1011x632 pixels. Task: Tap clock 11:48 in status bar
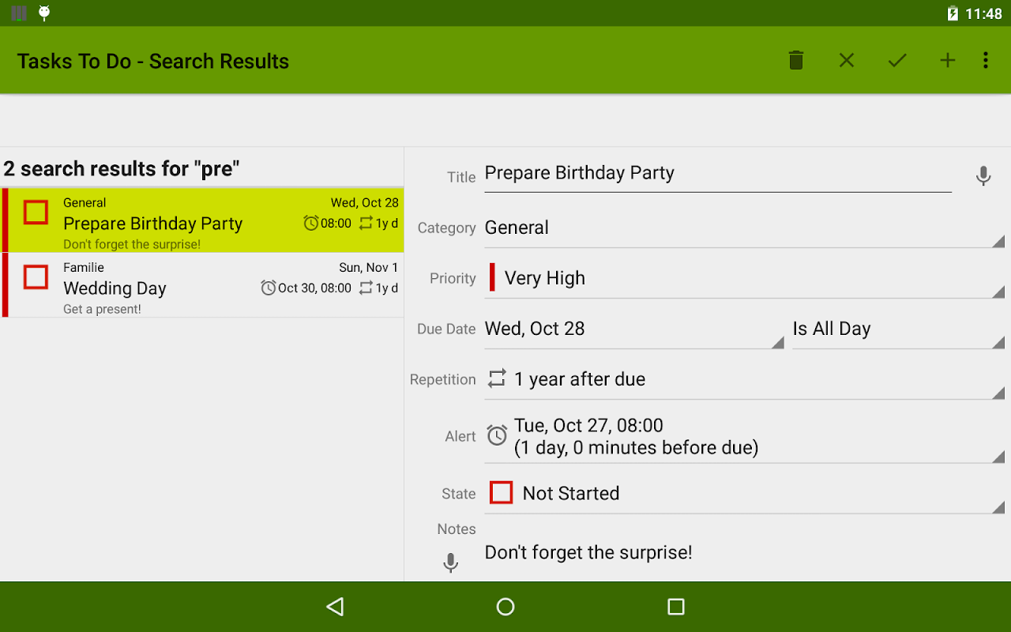click(x=983, y=13)
